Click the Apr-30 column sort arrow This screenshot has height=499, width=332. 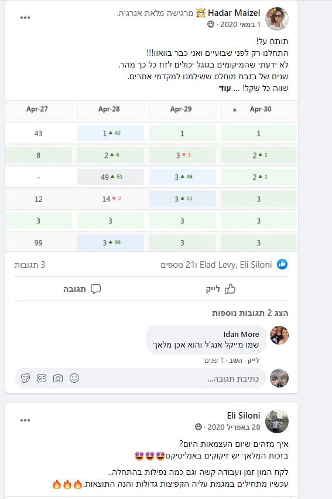point(235,109)
